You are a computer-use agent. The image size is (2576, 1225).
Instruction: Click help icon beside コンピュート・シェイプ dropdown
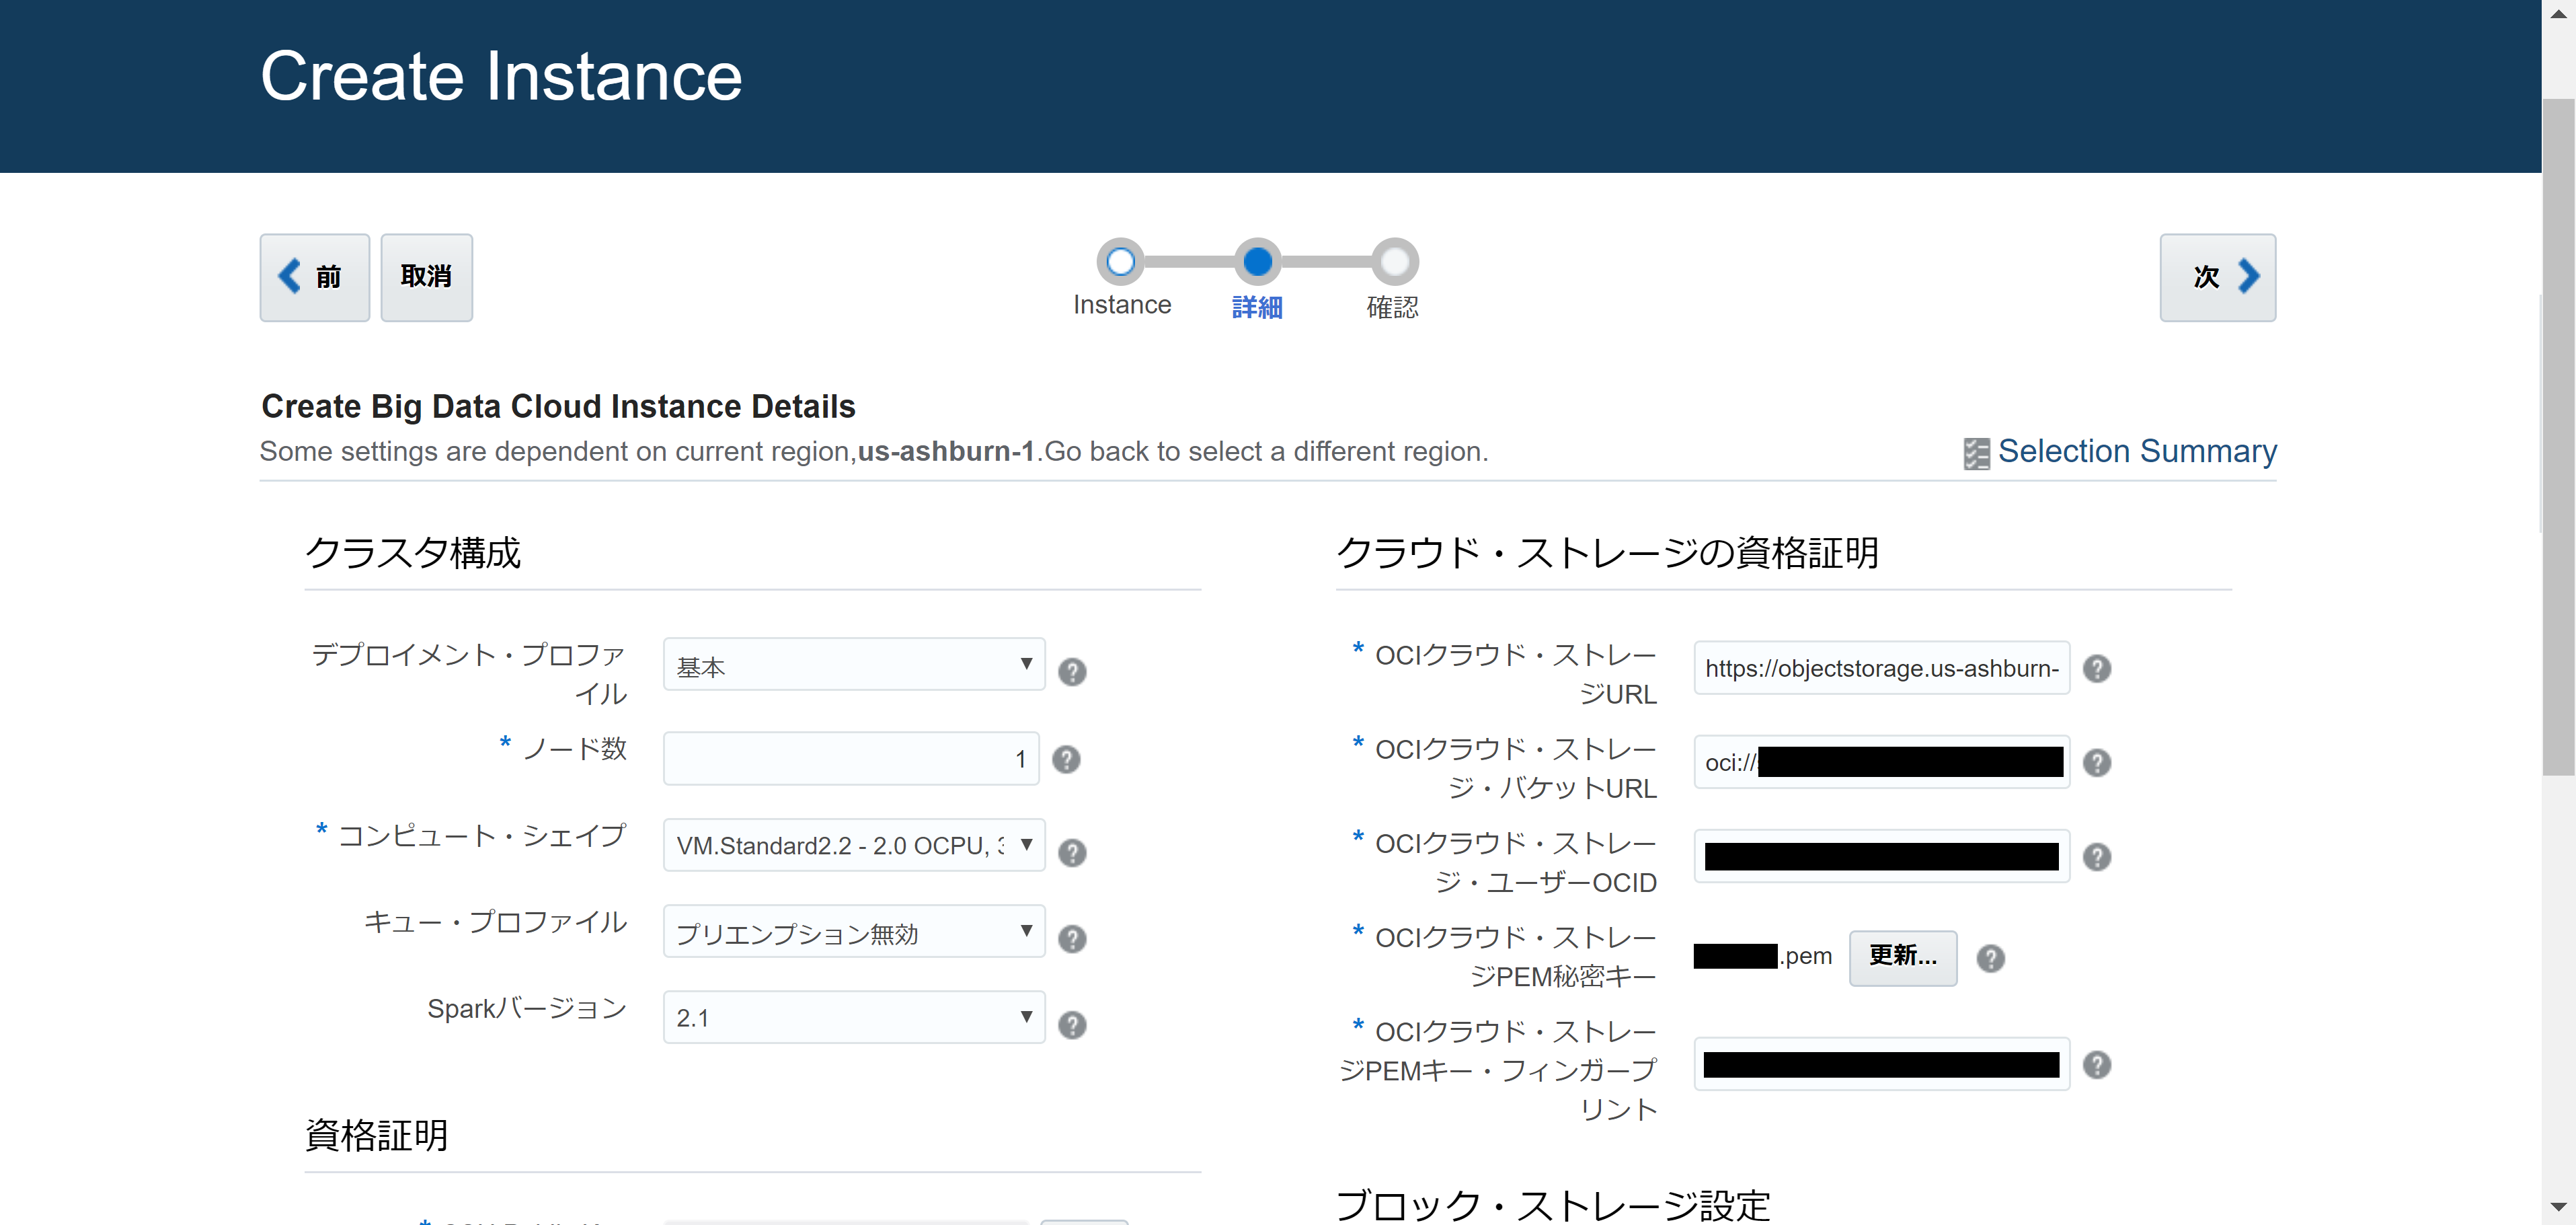(x=1072, y=852)
